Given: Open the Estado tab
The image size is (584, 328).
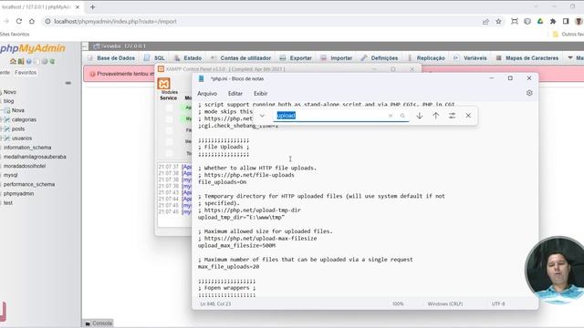Looking at the screenshot, I should [188, 58].
